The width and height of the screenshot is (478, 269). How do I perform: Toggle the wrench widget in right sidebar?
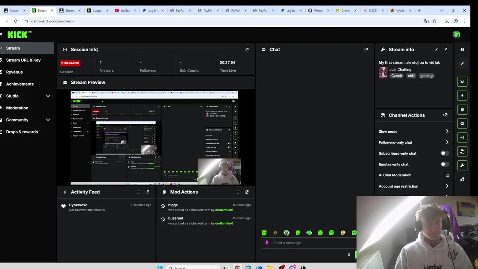(x=462, y=166)
